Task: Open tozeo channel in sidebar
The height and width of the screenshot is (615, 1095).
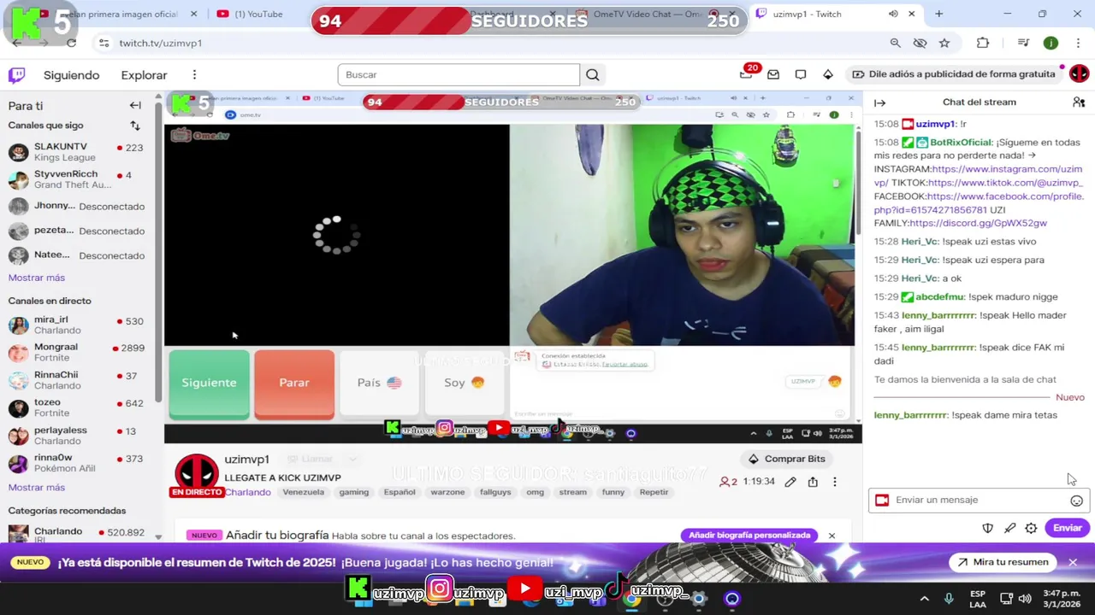Action: pos(79,407)
